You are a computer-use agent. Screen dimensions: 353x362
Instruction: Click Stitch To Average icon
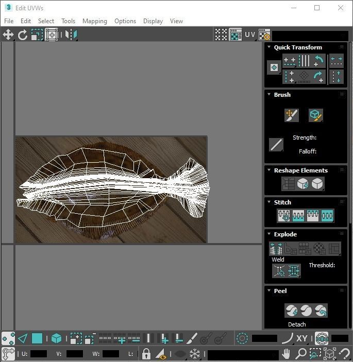click(298, 216)
